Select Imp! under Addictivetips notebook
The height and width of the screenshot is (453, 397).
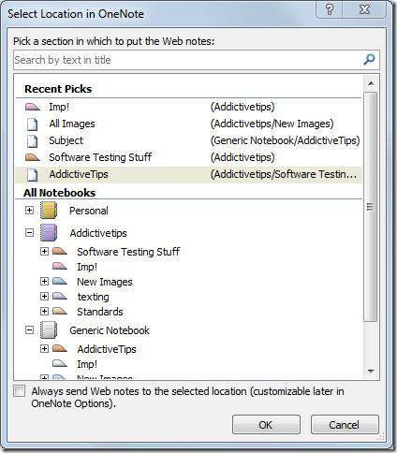(x=87, y=267)
